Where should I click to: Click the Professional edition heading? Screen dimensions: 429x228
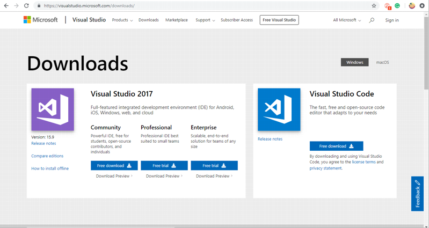(x=156, y=128)
